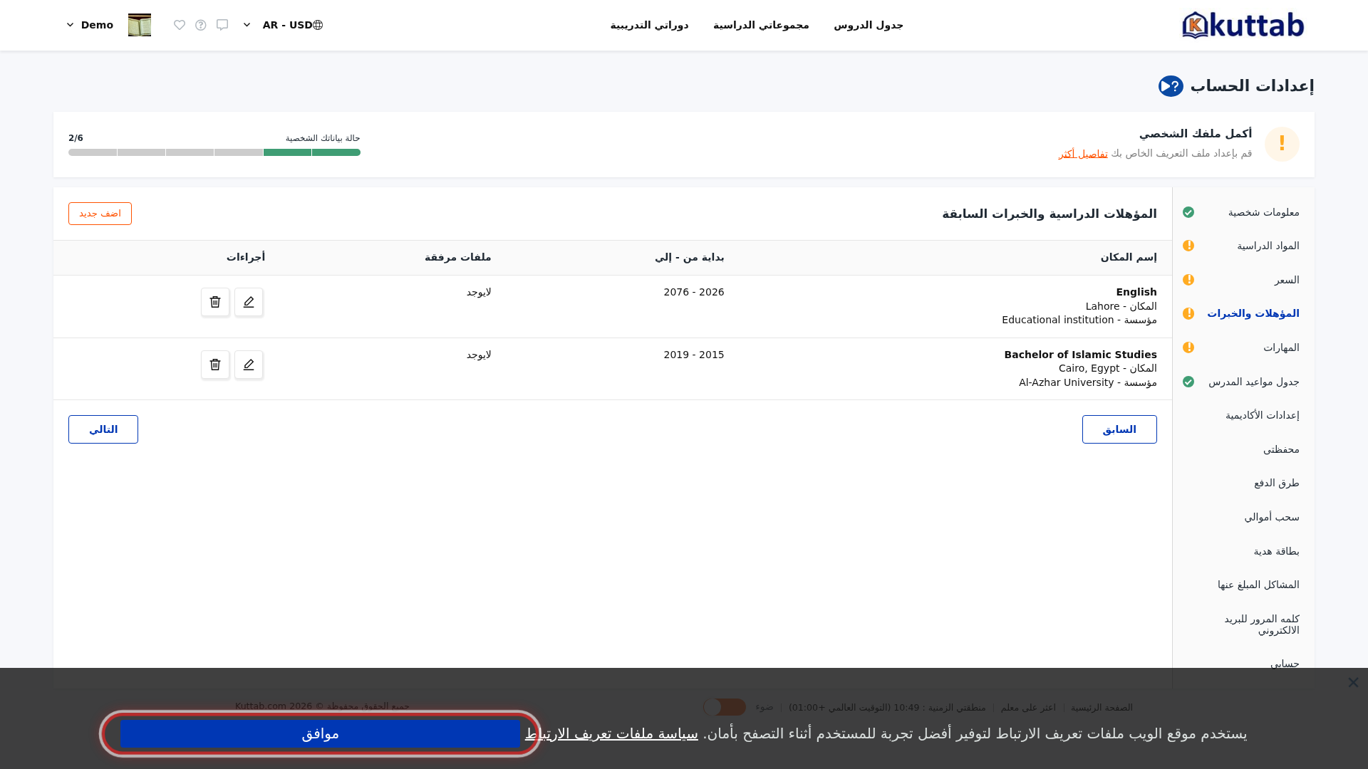Go to معلومات شخصية in the sidebar

point(1264,212)
